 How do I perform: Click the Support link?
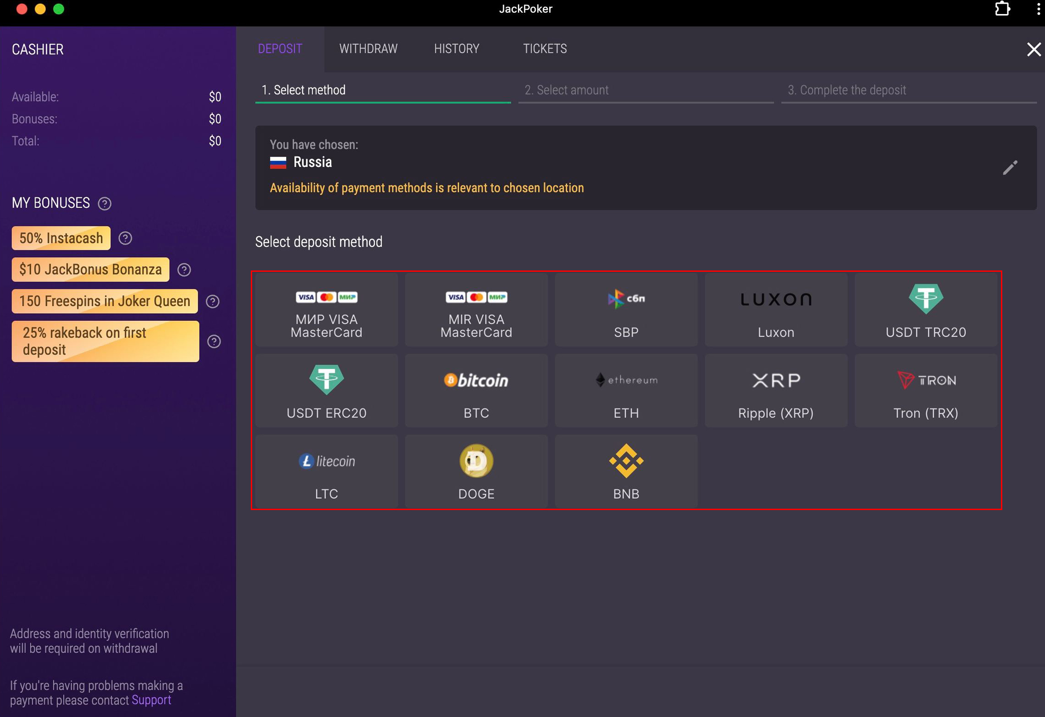(x=151, y=700)
